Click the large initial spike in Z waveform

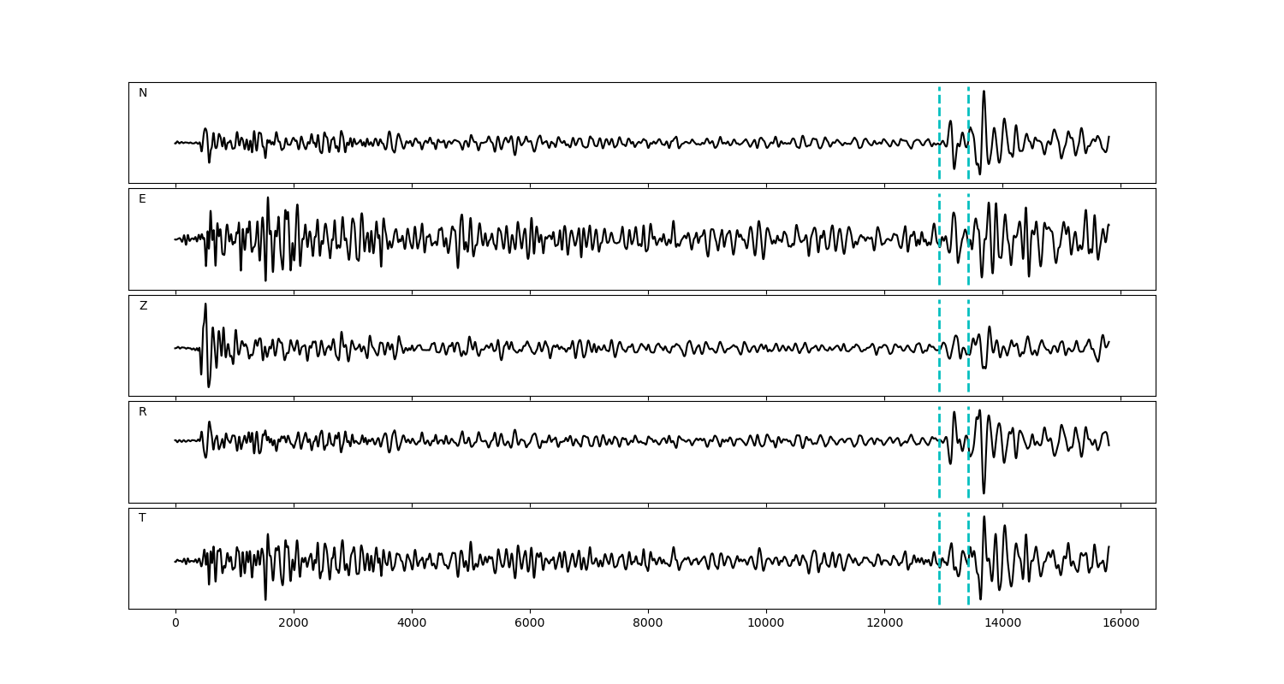(x=205, y=305)
